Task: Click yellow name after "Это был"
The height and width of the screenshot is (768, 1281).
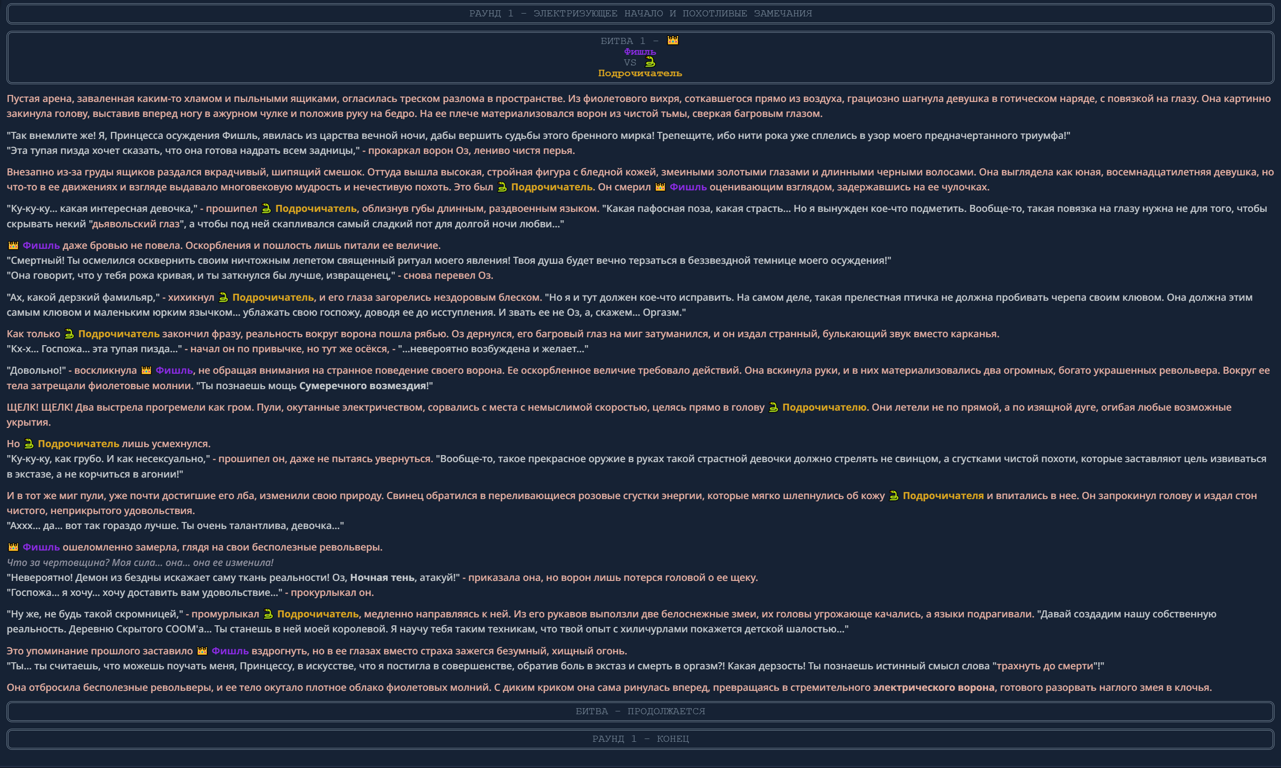Action: (551, 187)
